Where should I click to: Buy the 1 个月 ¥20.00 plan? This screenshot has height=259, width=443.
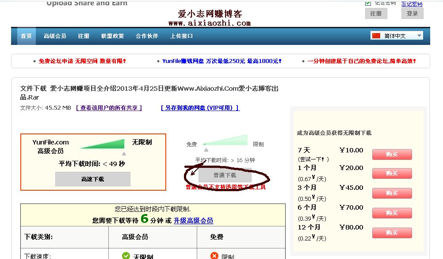pyautogui.click(x=392, y=174)
